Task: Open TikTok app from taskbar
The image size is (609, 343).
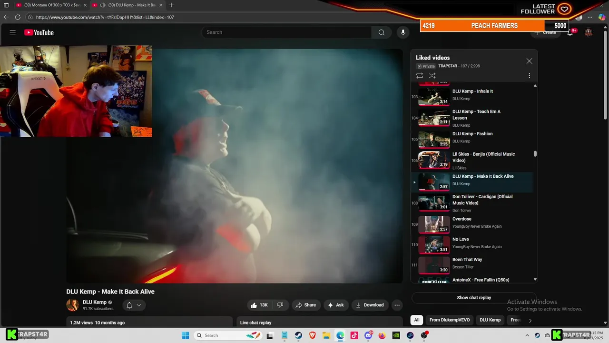Action: point(354,335)
